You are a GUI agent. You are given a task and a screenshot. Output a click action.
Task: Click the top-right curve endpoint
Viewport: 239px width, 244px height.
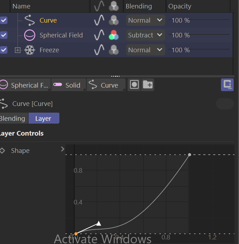pyautogui.click(x=190, y=155)
